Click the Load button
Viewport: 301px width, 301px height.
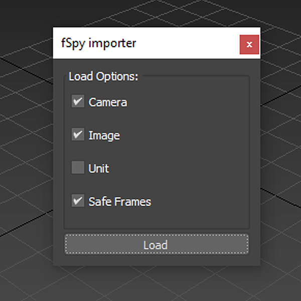point(157,244)
